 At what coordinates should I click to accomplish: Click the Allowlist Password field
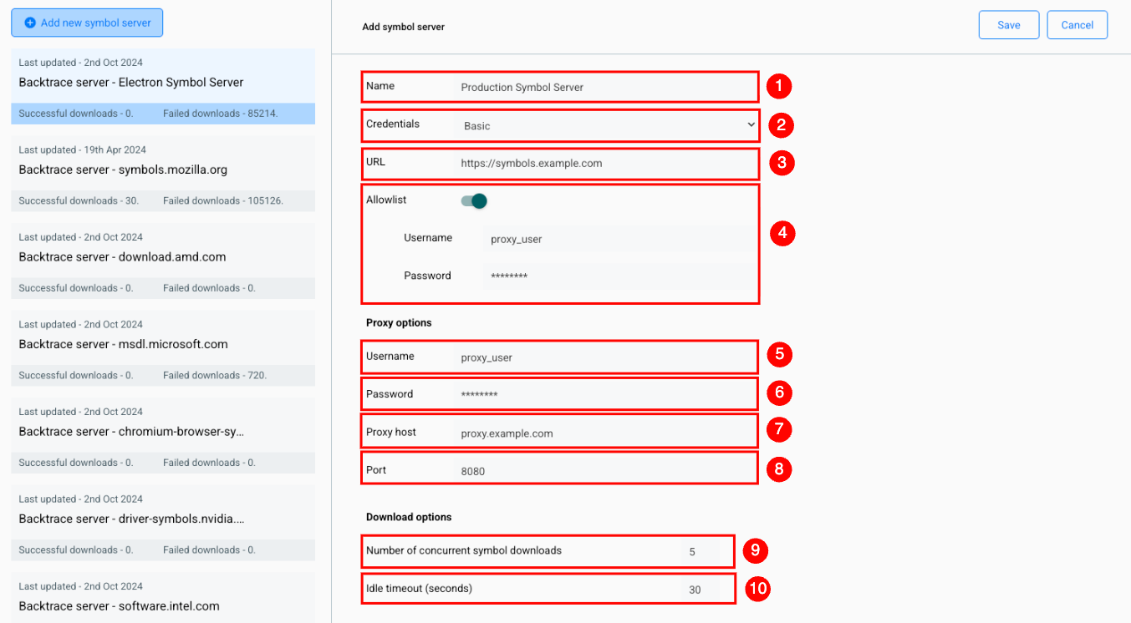click(619, 276)
